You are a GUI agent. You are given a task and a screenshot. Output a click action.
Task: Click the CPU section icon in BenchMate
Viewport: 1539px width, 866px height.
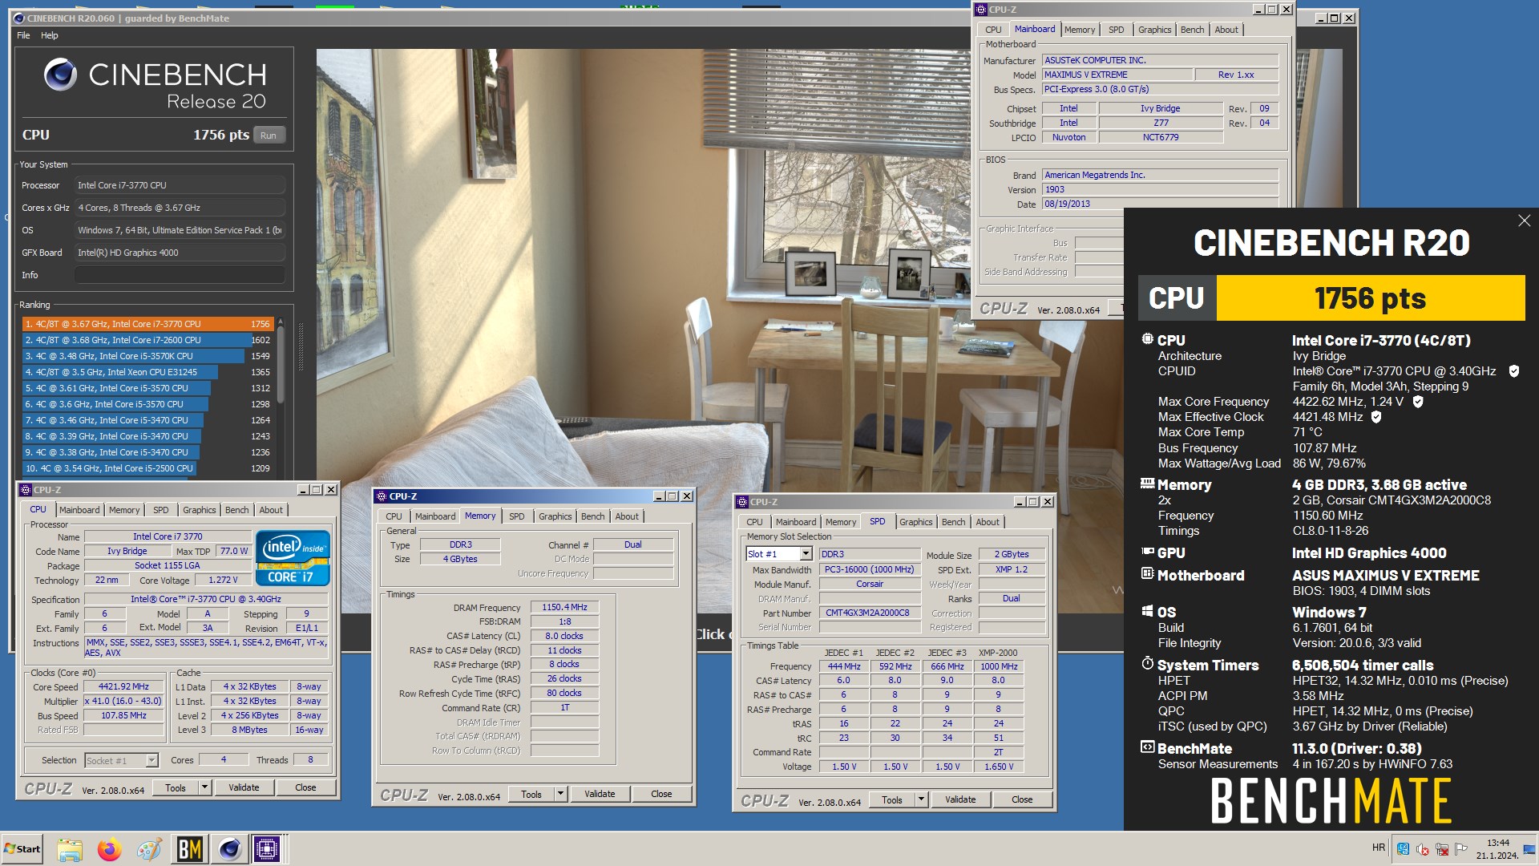click(x=1147, y=339)
